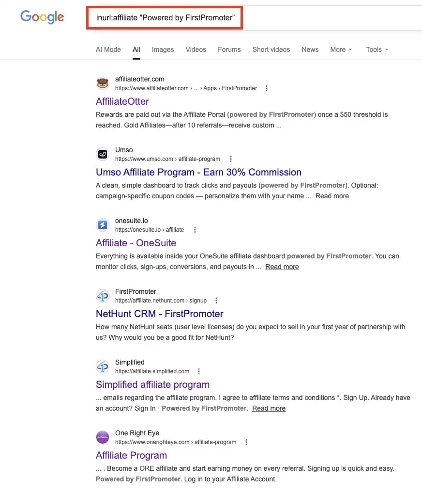Click the onesuite.io favicon icon
This screenshot has height=494, width=422.
tap(103, 225)
